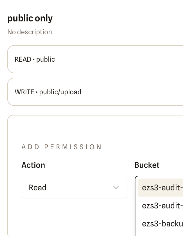Image resolution: width=183 pixels, height=236 pixels.
Task: Collapse the Action dropdown via its chevron
Action: [x=116, y=188]
